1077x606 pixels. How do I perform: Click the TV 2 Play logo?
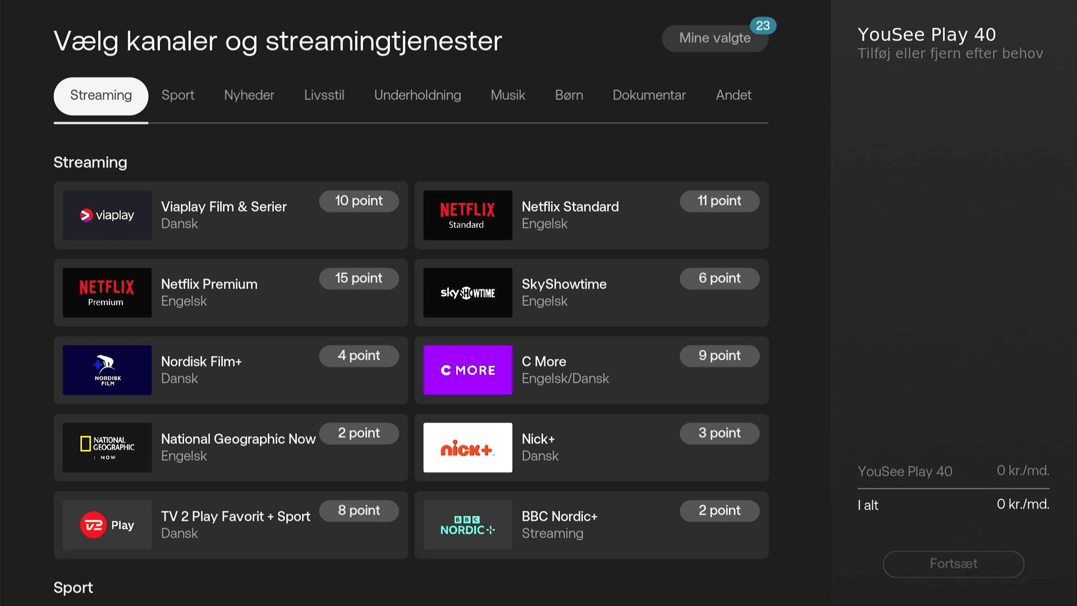107,525
